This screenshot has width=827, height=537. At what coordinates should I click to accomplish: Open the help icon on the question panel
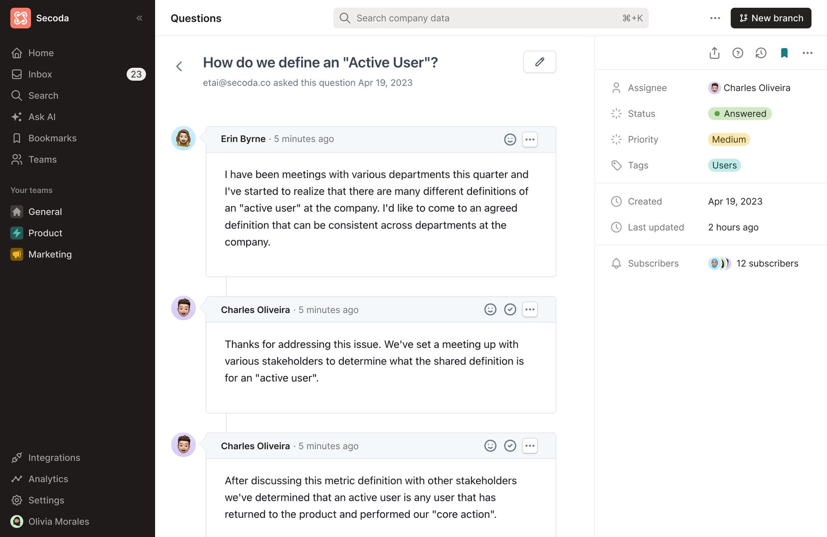(x=738, y=53)
